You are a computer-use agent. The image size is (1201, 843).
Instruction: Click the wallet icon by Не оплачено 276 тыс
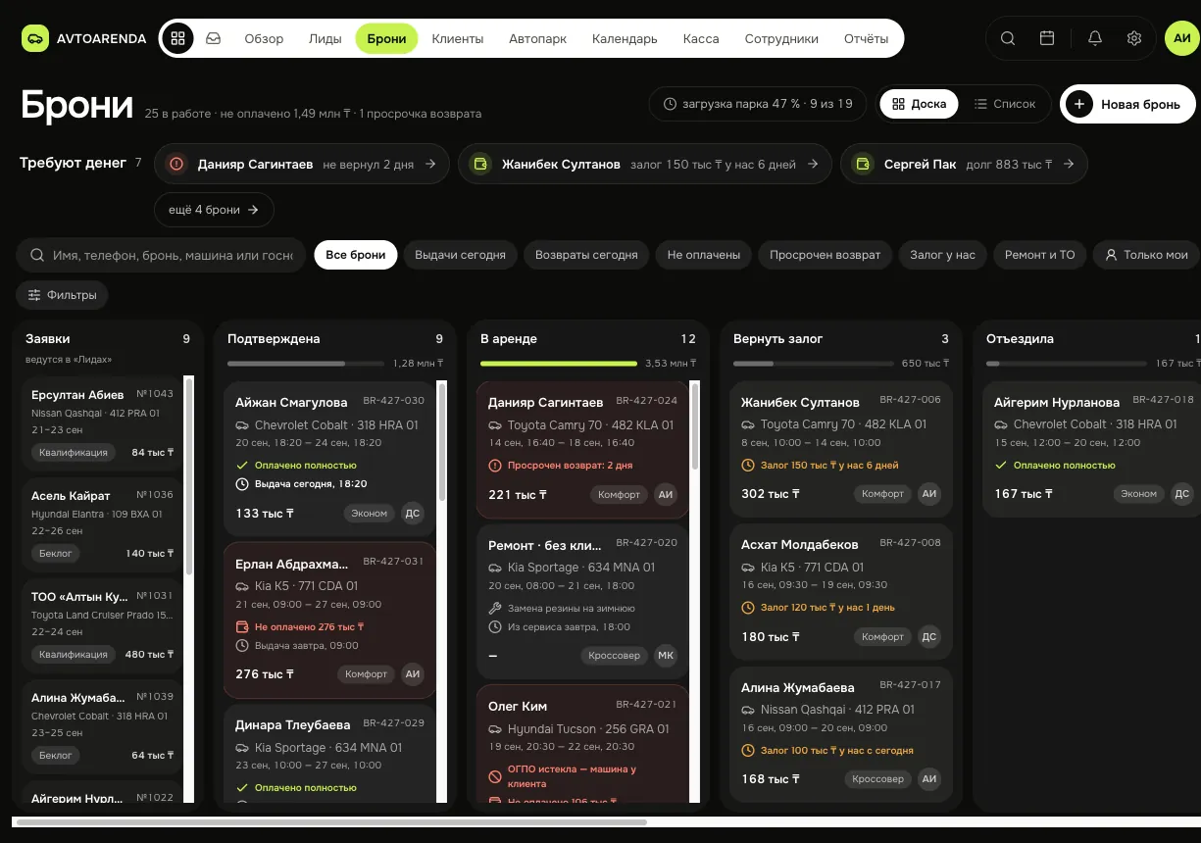coord(242,626)
